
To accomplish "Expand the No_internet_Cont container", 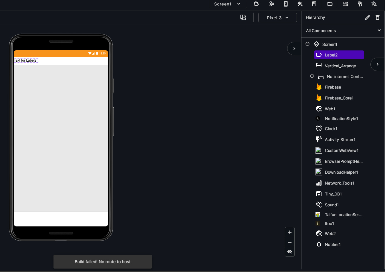I will [312, 76].
